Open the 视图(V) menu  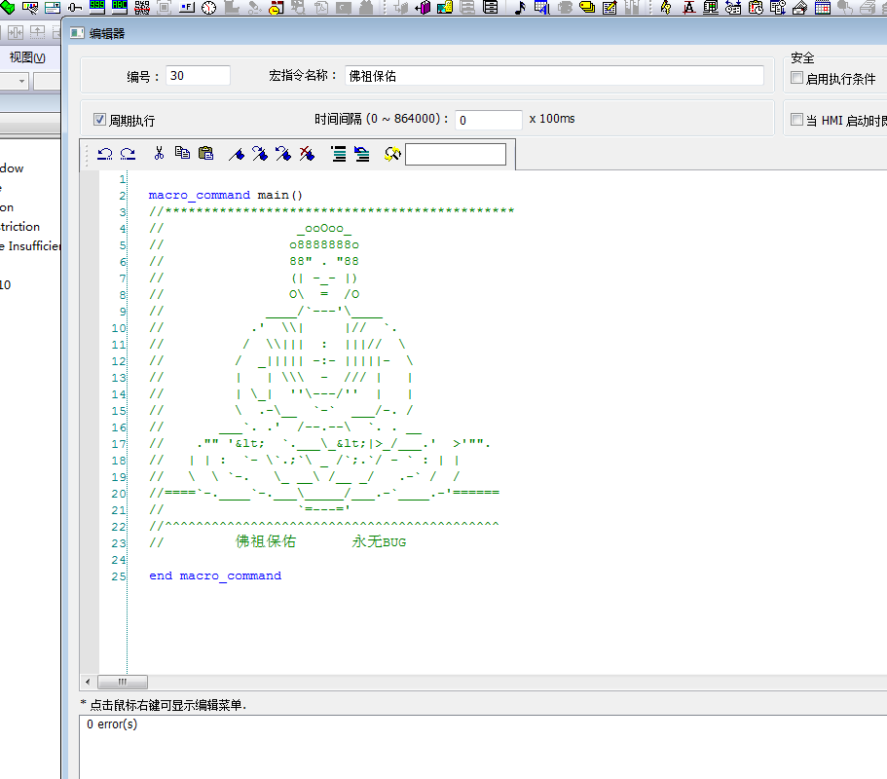[x=27, y=57]
